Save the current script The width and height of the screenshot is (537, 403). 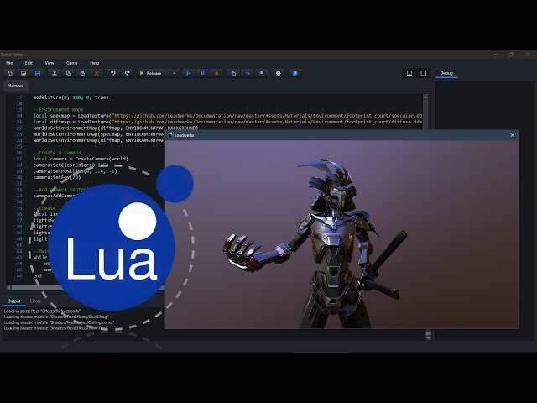(x=38, y=73)
